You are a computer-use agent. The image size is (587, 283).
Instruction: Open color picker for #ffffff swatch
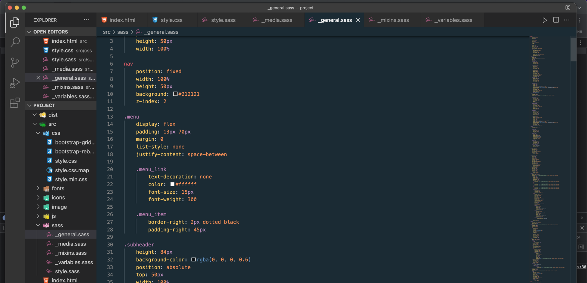172,184
